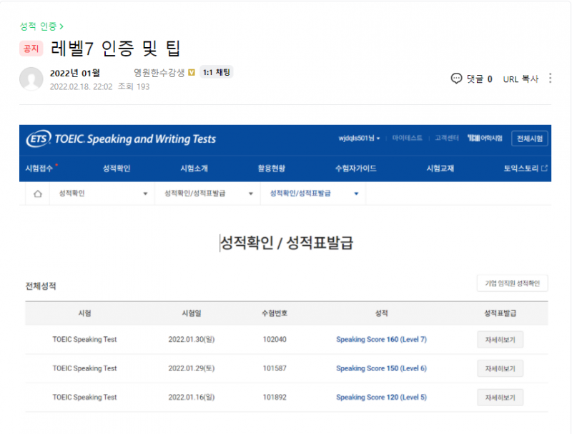
Task: Open Speaking Score 150 (Level 6) link
Action: tap(381, 368)
